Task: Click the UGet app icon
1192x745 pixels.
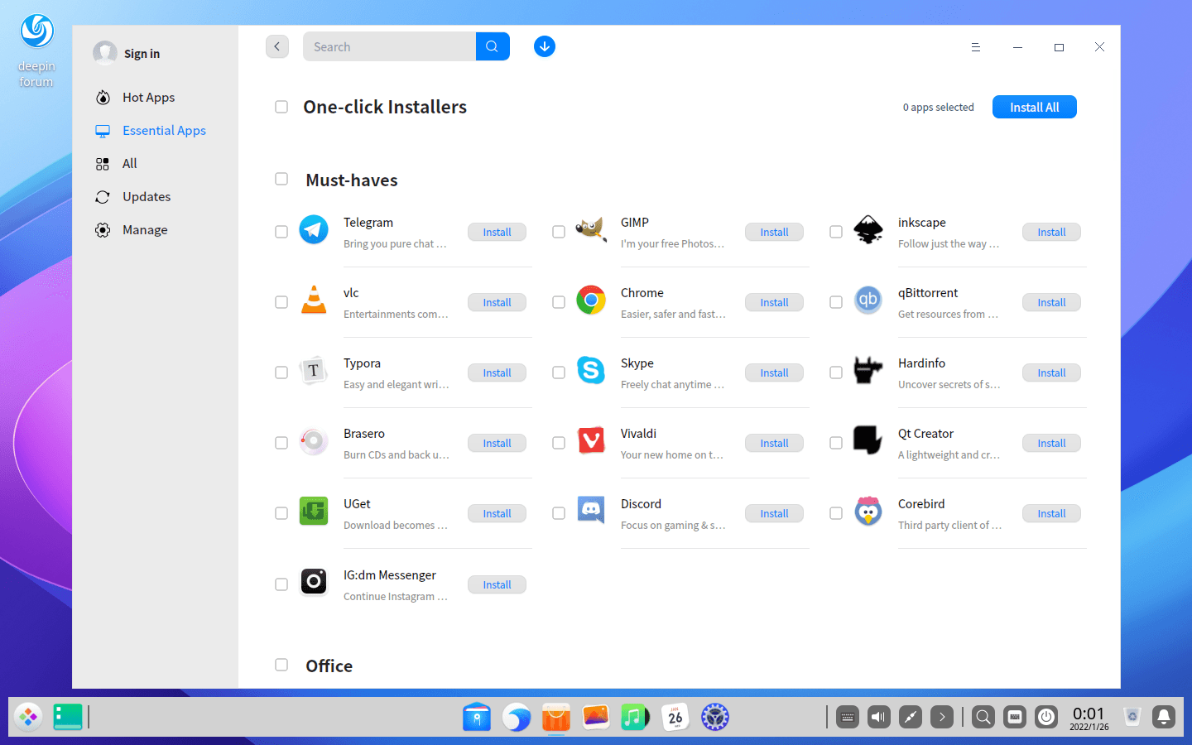Action: 314,511
